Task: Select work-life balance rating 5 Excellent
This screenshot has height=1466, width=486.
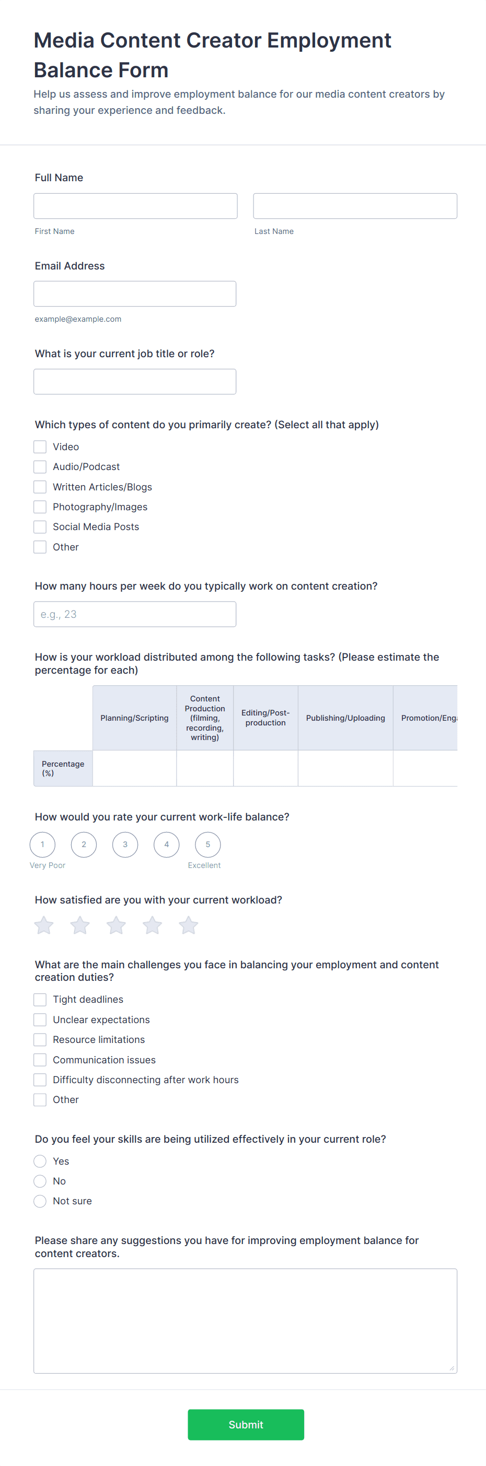Action: (208, 845)
